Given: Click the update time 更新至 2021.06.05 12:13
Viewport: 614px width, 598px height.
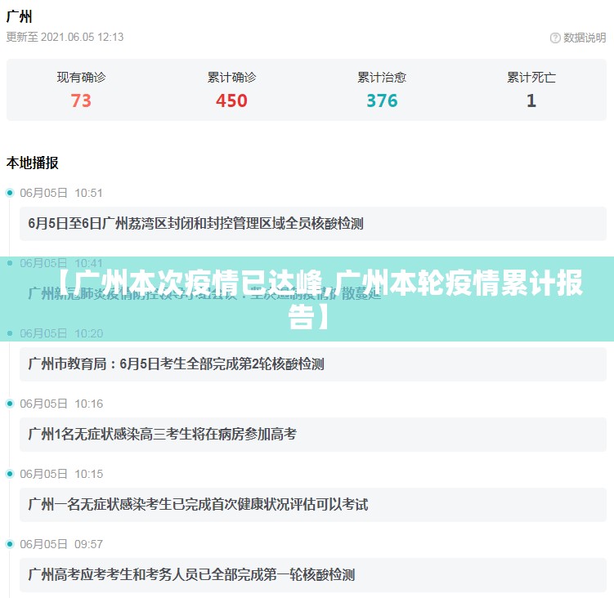Looking at the screenshot, I should click(65, 38).
